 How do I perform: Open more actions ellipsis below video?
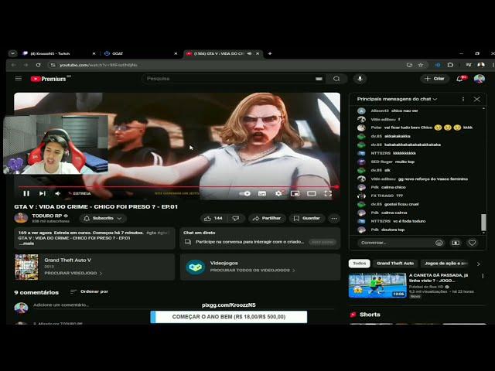pyautogui.click(x=334, y=218)
